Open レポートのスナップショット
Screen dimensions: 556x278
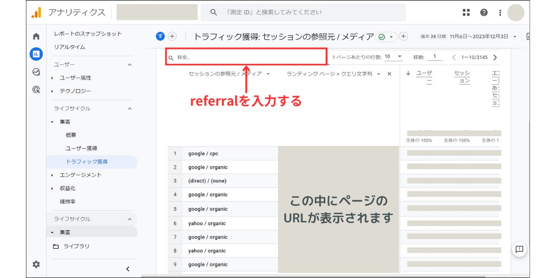[x=88, y=34]
